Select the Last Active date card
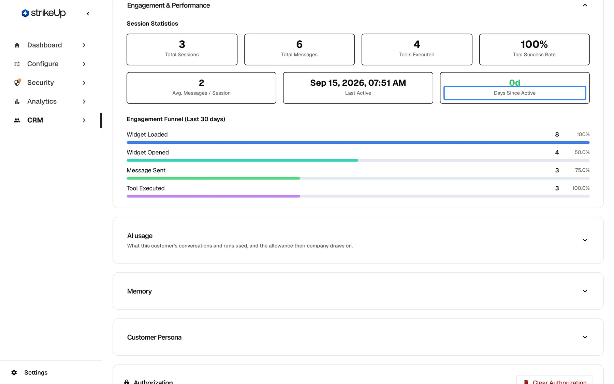The height and width of the screenshot is (384, 614). pos(358,88)
